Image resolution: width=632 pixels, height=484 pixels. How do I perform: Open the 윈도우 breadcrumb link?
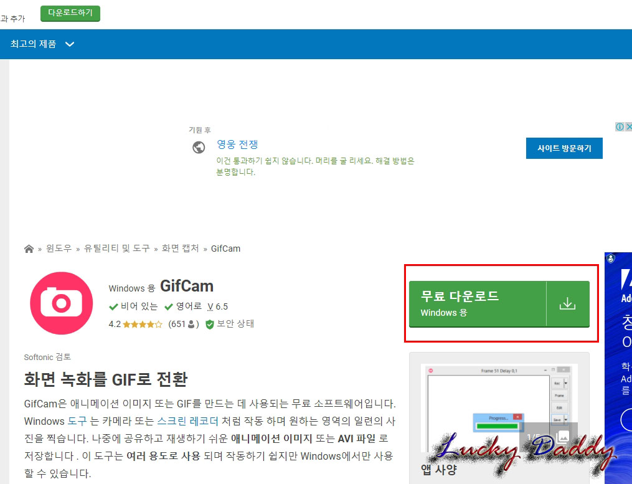coord(59,249)
